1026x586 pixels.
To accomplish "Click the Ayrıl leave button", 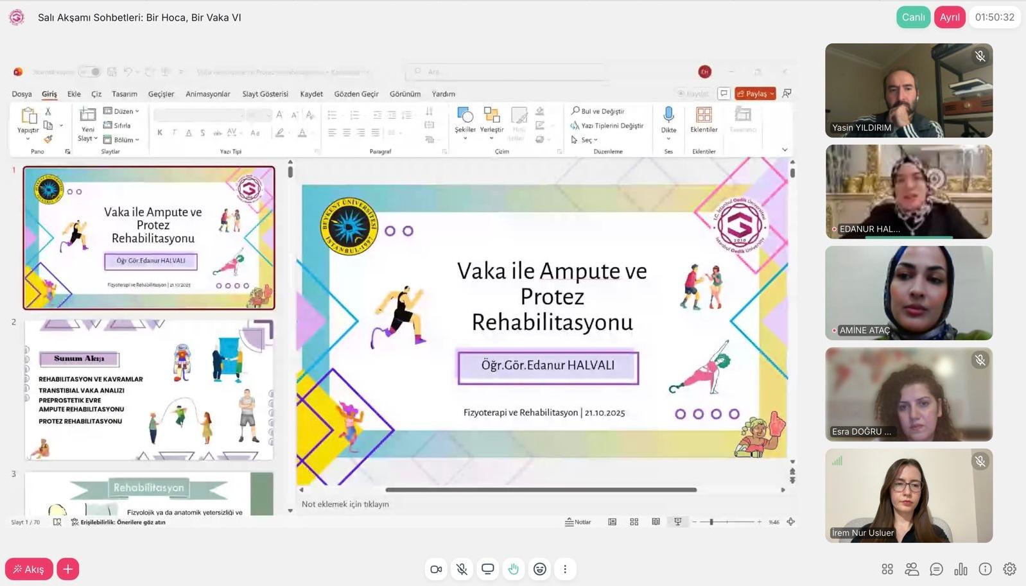I will (950, 17).
